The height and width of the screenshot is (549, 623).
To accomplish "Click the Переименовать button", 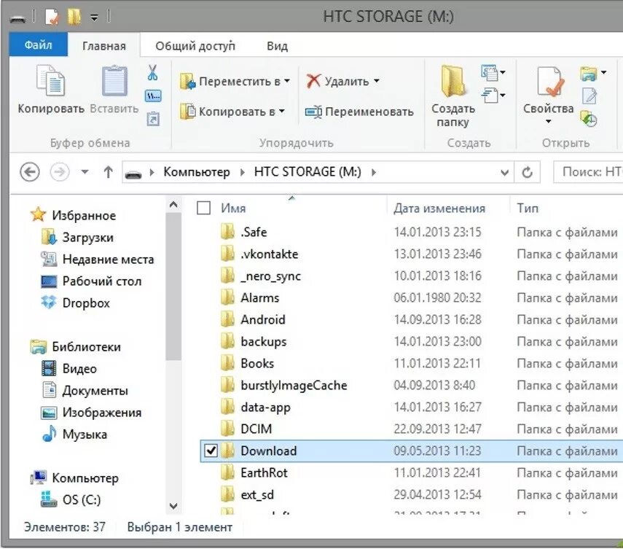I will point(359,112).
